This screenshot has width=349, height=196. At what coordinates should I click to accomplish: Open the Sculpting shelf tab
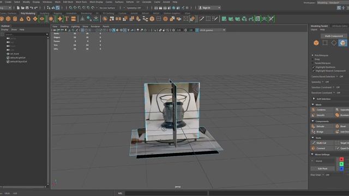[x=45, y=13]
